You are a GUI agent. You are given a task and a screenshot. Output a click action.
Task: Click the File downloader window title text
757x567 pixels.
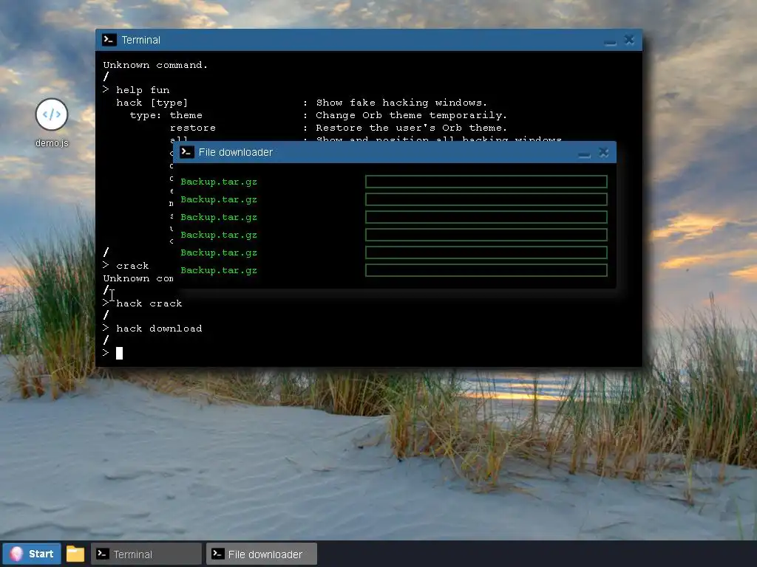[x=236, y=152]
